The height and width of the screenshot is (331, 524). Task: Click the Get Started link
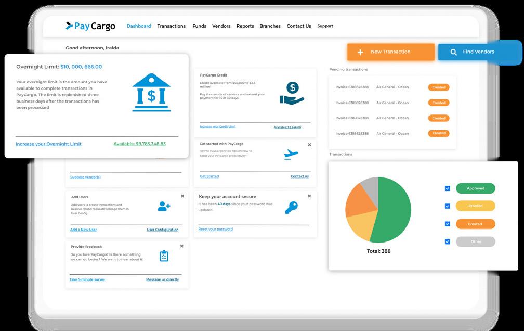click(209, 176)
